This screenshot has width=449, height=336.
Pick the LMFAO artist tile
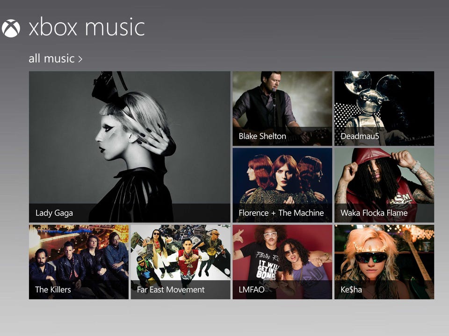(x=282, y=262)
